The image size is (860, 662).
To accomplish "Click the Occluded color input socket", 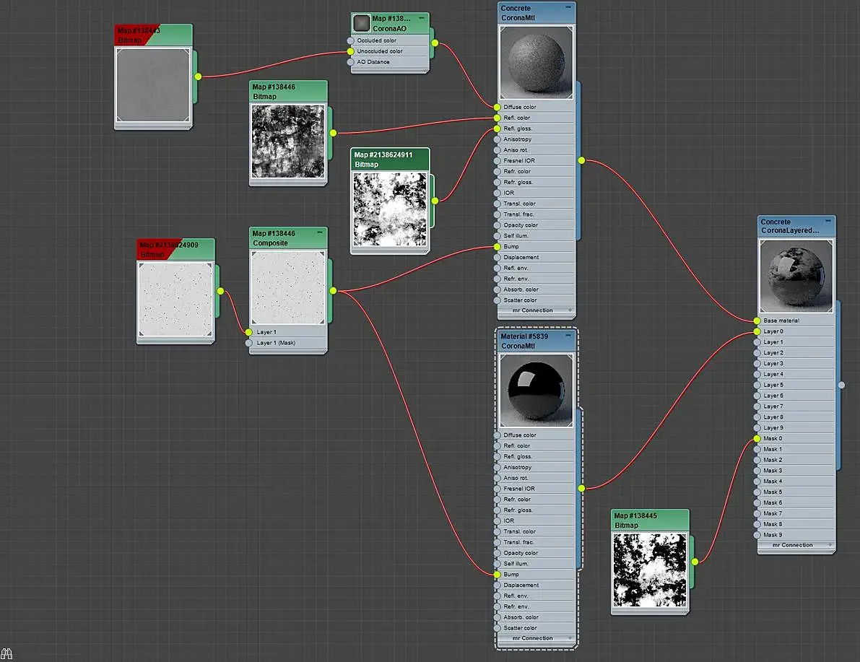I will click(x=351, y=40).
